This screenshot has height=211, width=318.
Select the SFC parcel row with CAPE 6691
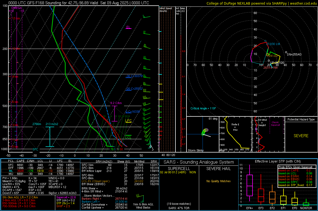[x=41, y=165]
